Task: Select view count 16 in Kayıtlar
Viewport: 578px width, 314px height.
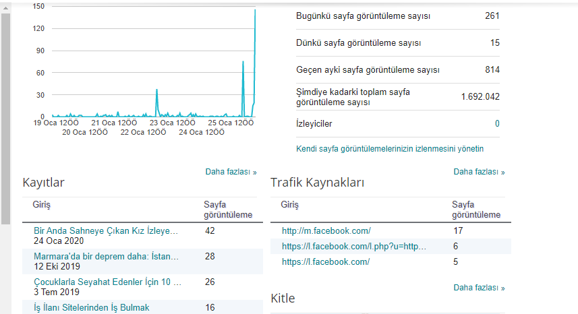Action: [210, 307]
